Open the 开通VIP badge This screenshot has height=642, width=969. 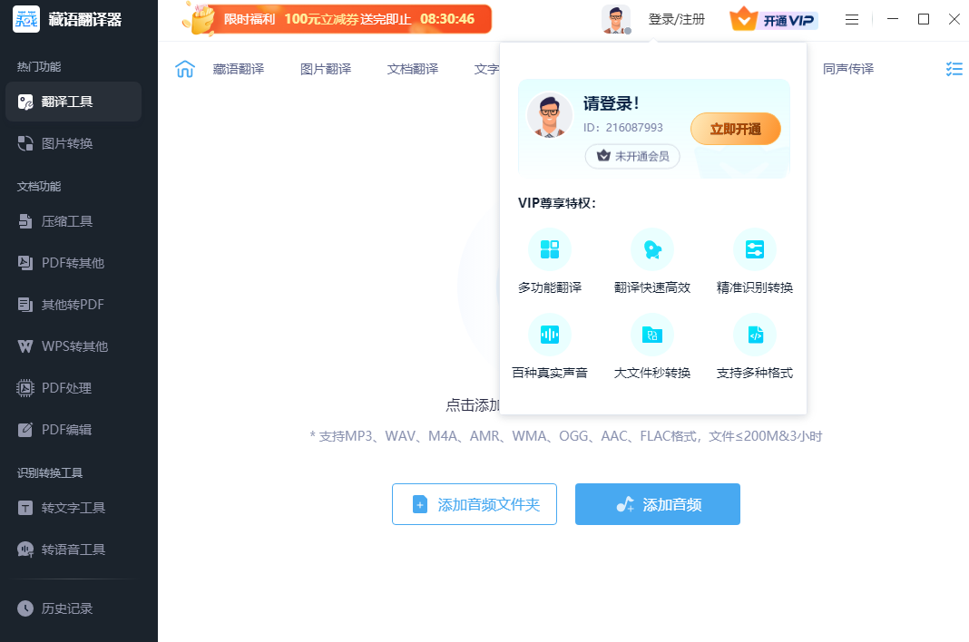pyautogui.click(x=774, y=19)
